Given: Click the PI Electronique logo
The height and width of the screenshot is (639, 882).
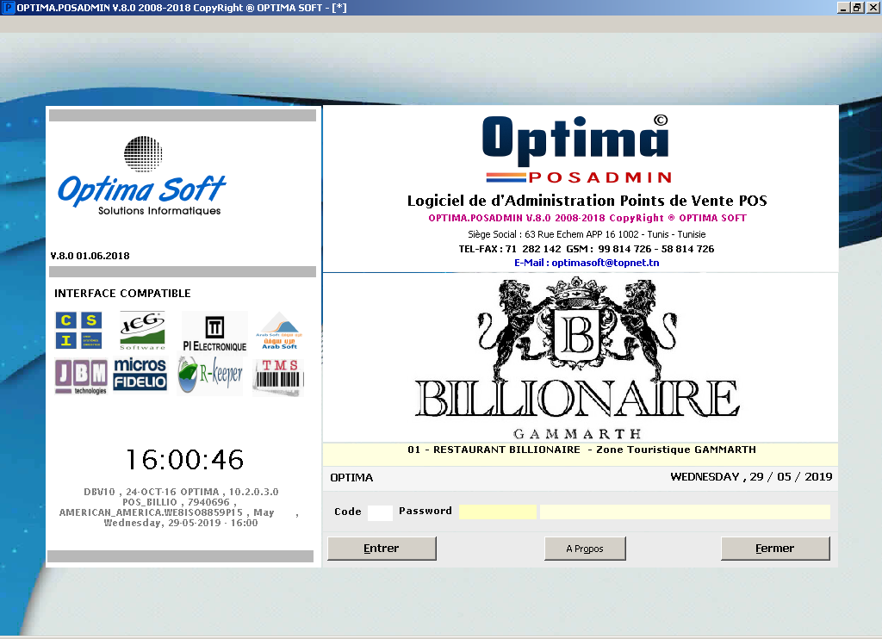Looking at the screenshot, I should pos(214,333).
